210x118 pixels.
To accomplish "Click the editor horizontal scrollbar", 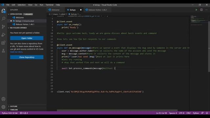I will (x=117, y=110).
